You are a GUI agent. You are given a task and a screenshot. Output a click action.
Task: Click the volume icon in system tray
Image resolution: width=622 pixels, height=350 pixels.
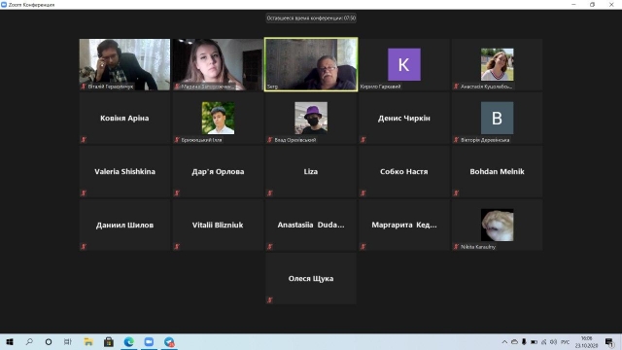coord(553,341)
